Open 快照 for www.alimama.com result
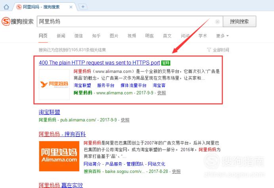This screenshot has width=274, height=188. [162, 93]
